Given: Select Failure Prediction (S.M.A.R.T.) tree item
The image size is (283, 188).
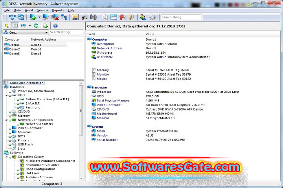Looking at the screenshot, I should 47,99.
